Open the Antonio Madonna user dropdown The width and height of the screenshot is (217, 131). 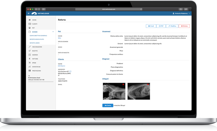coord(181,13)
